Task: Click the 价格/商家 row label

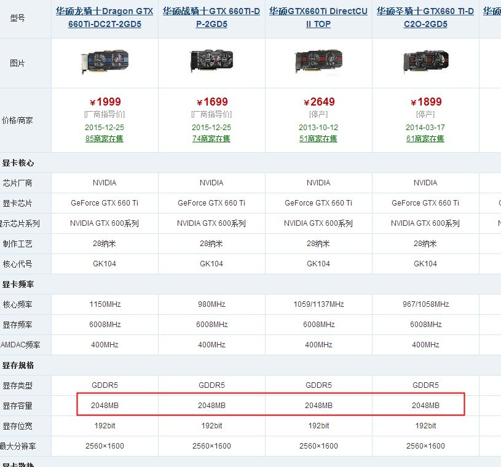Action: [17, 120]
